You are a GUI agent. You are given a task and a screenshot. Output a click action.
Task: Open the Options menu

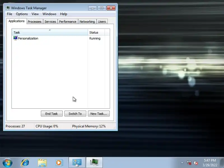pos(22,14)
